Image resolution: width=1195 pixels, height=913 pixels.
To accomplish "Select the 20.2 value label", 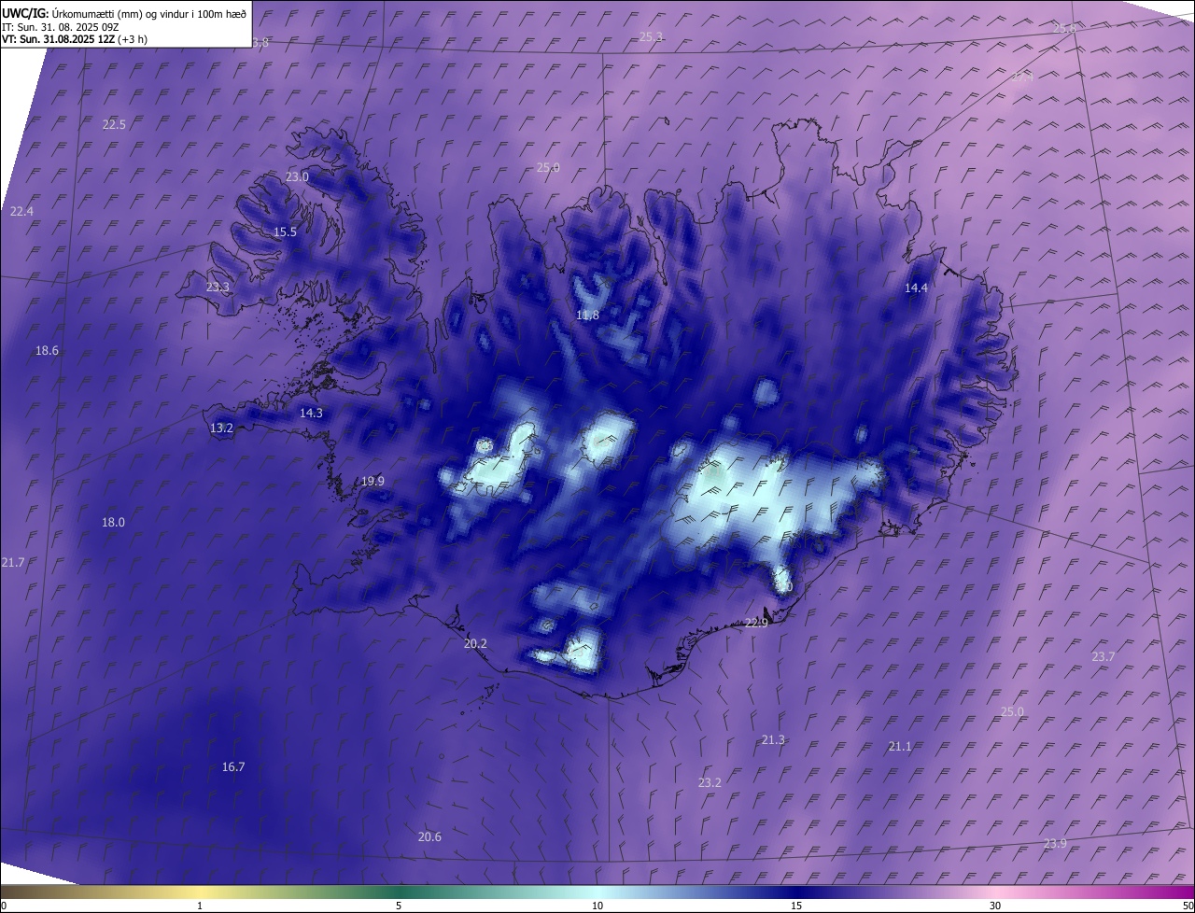I will click(x=475, y=643).
